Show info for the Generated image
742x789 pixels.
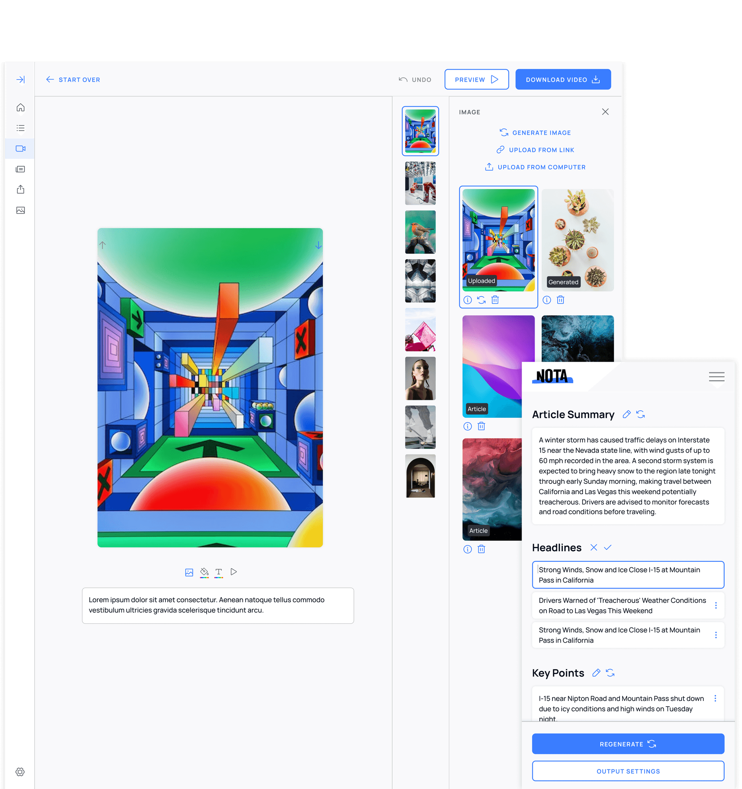coord(547,300)
